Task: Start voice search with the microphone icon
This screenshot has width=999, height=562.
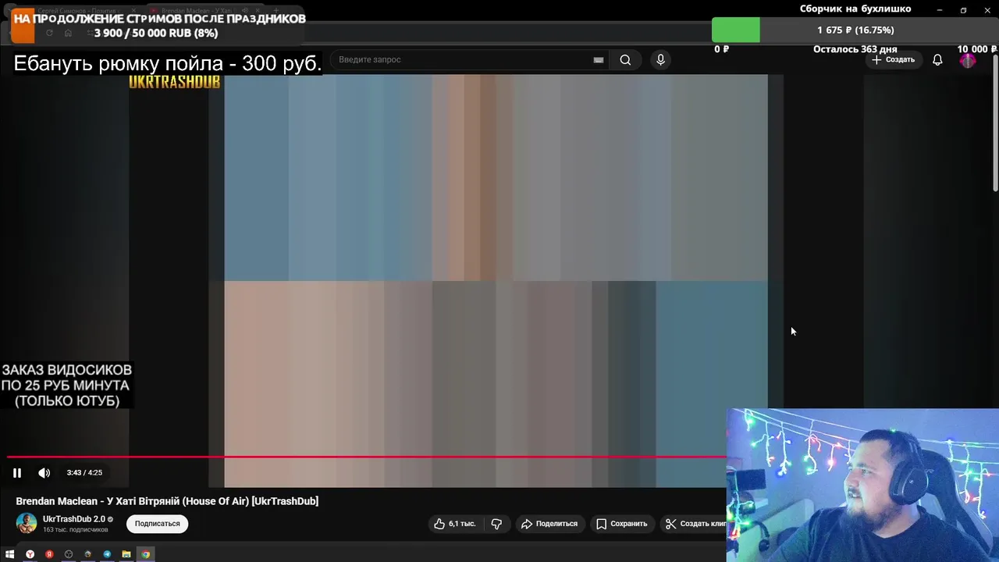Action: pyautogui.click(x=660, y=60)
